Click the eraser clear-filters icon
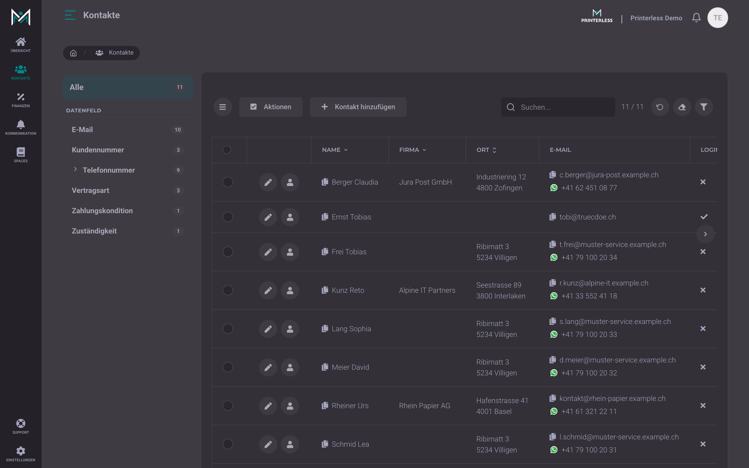Viewport: 749px width, 468px height. tap(682, 107)
